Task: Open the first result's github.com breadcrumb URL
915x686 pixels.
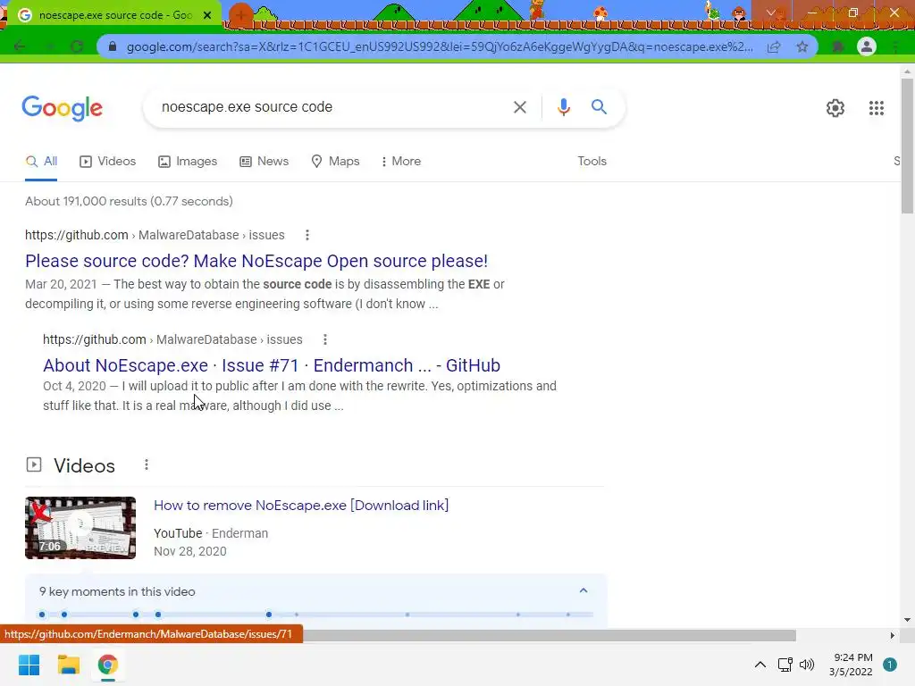Action: click(155, 235)
